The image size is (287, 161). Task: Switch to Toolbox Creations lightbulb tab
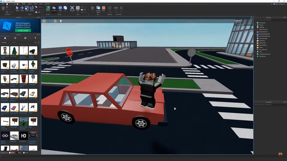tap(35, 38)
